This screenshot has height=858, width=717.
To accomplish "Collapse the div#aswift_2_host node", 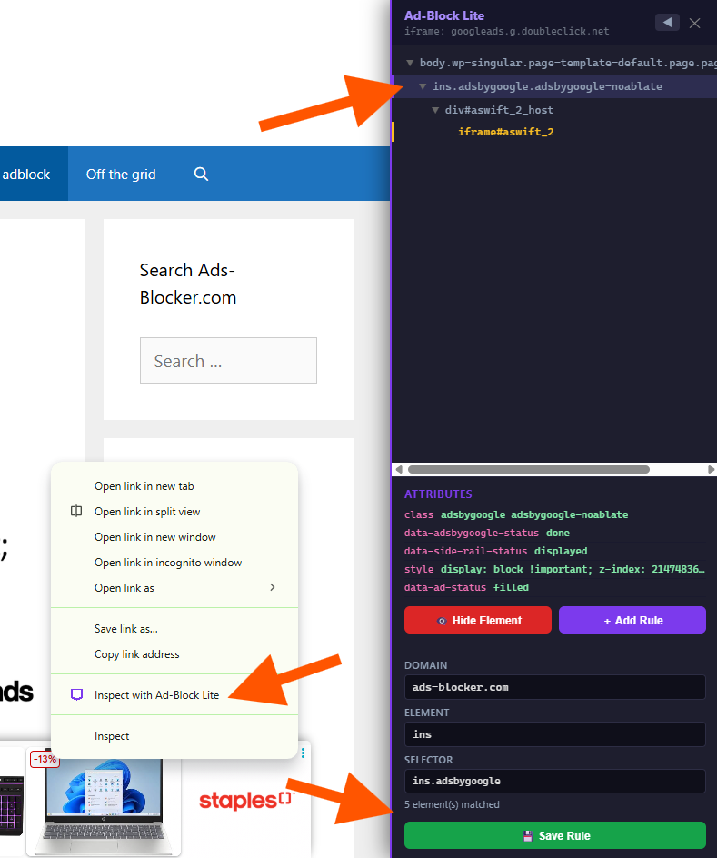I will click(x=435, y=110).
